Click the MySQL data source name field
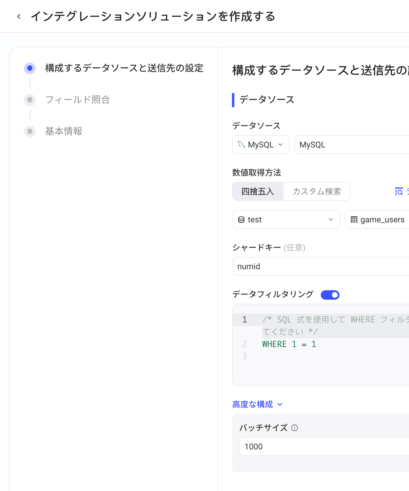The height and width of the screenshot is (491, 409). (x=352, y=145)
